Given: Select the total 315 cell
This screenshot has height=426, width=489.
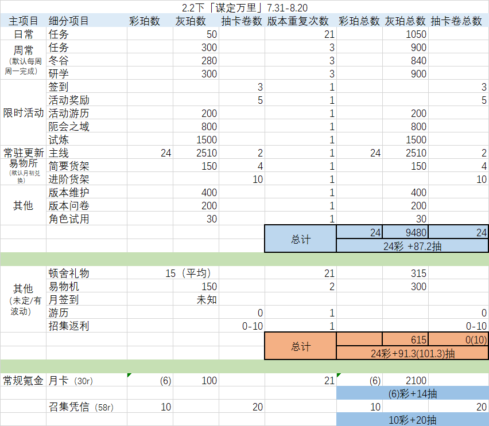Looking at the screenshot, I should click(x=405, y=273).
